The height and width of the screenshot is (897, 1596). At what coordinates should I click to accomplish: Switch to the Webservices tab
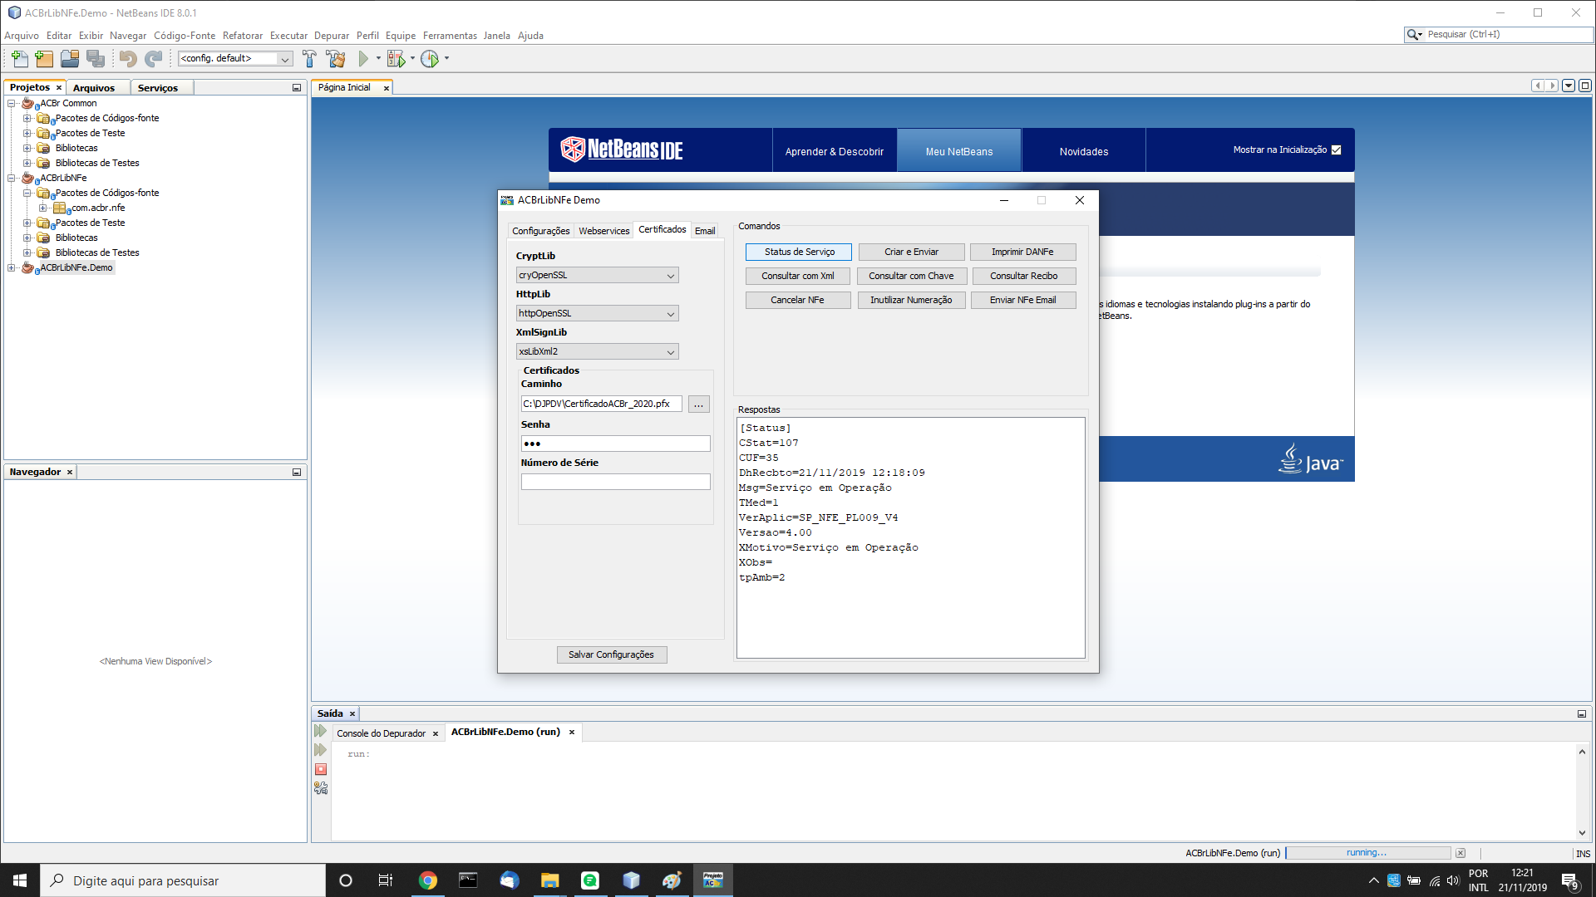click(x=604, y=232)
